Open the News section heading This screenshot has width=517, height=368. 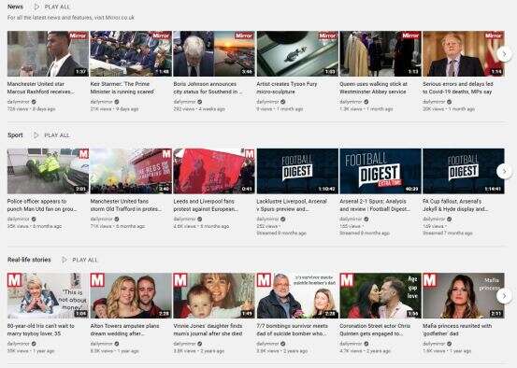(x=15, y=7)
